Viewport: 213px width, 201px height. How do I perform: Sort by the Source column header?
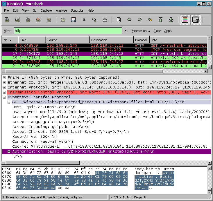point(68,40)
